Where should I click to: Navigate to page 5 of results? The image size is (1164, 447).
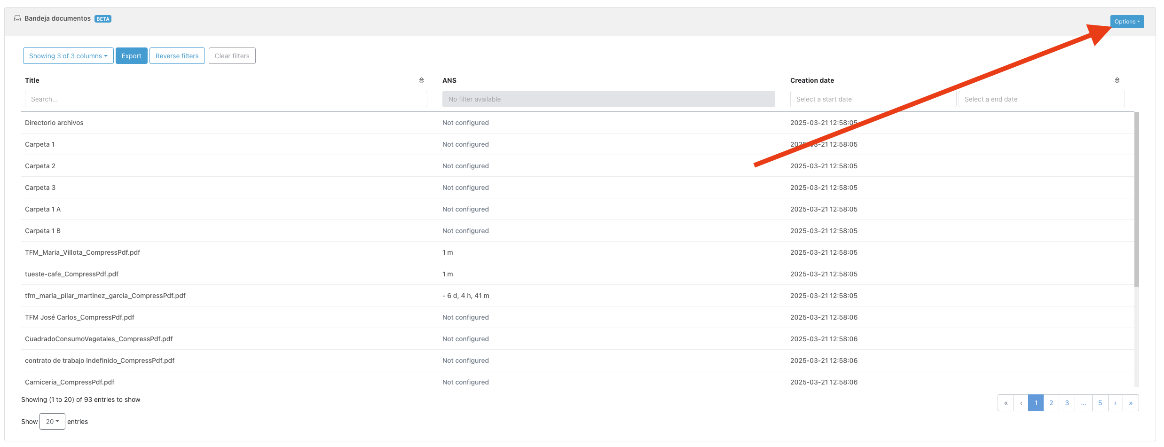1100,403
